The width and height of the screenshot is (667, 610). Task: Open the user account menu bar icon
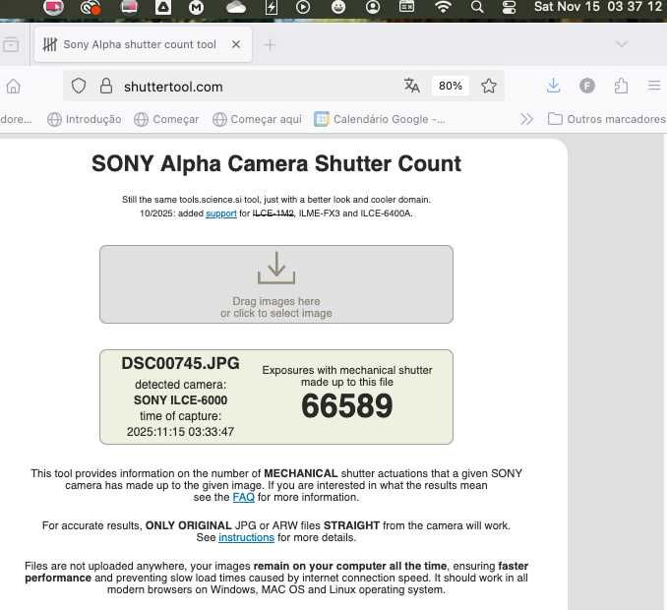(x=373, y=7)
